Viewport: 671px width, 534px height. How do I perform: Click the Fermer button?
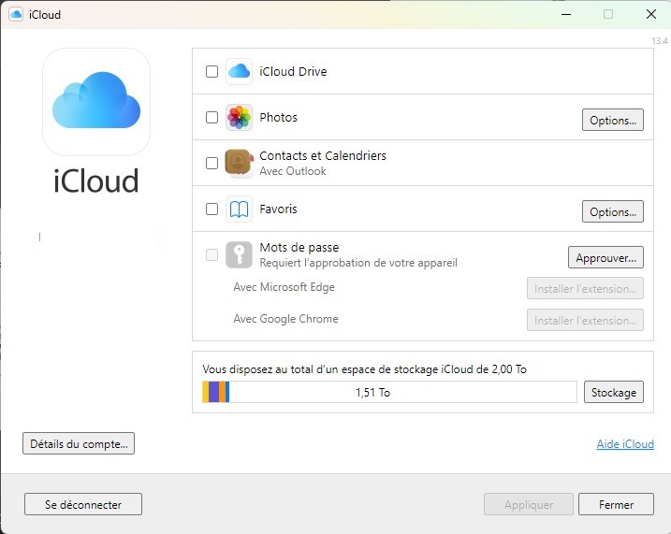pos(616,504)
